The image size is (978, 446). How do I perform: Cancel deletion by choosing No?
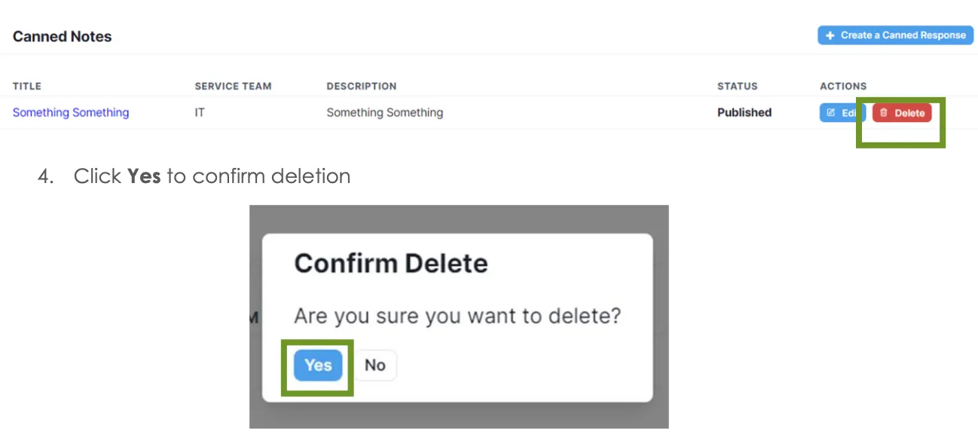pos(375,365)
